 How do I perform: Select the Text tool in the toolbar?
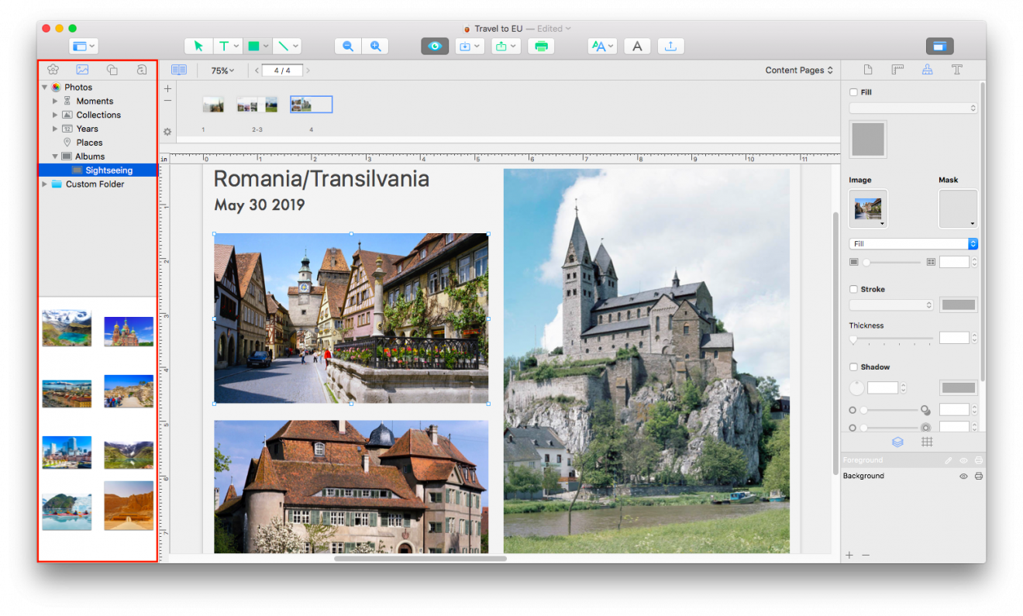[224, 46]
